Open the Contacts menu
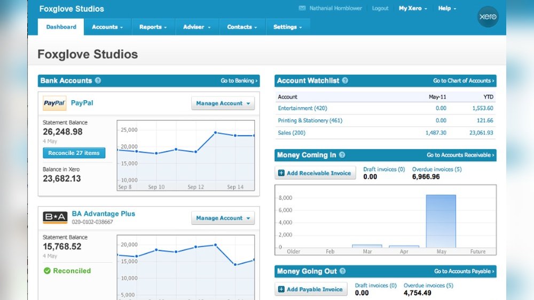The width and height of the screenshot is (534, 300). coord(242,27)
